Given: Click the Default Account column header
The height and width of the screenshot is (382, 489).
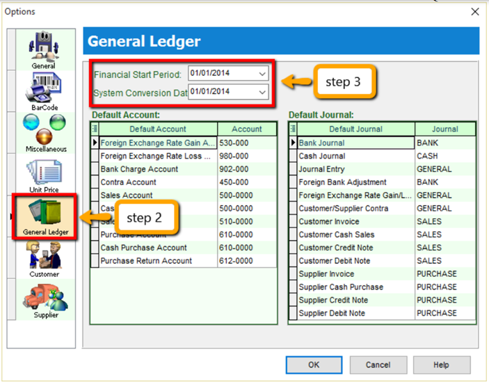Looking at the screenshot, I should point(158,129).
